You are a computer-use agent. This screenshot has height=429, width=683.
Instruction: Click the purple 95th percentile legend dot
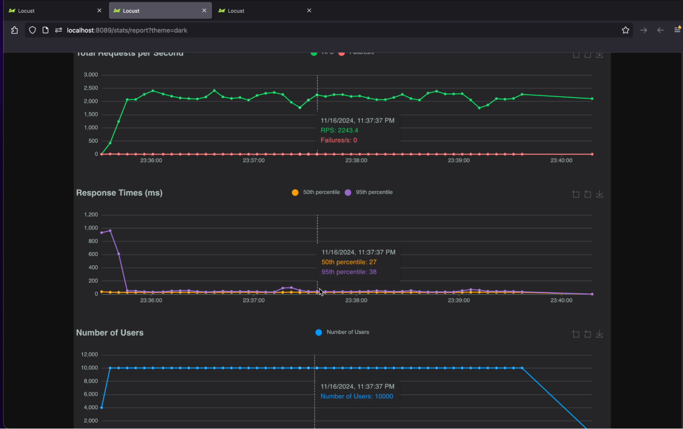[348, 192]
